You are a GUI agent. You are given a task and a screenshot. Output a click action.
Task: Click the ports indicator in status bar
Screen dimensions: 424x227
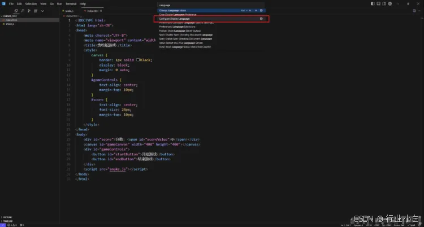(x=22, y=225)
